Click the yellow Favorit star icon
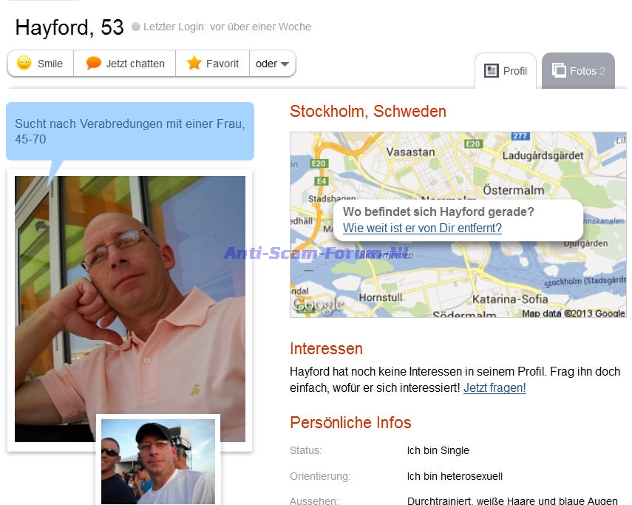 click(194, 63)
